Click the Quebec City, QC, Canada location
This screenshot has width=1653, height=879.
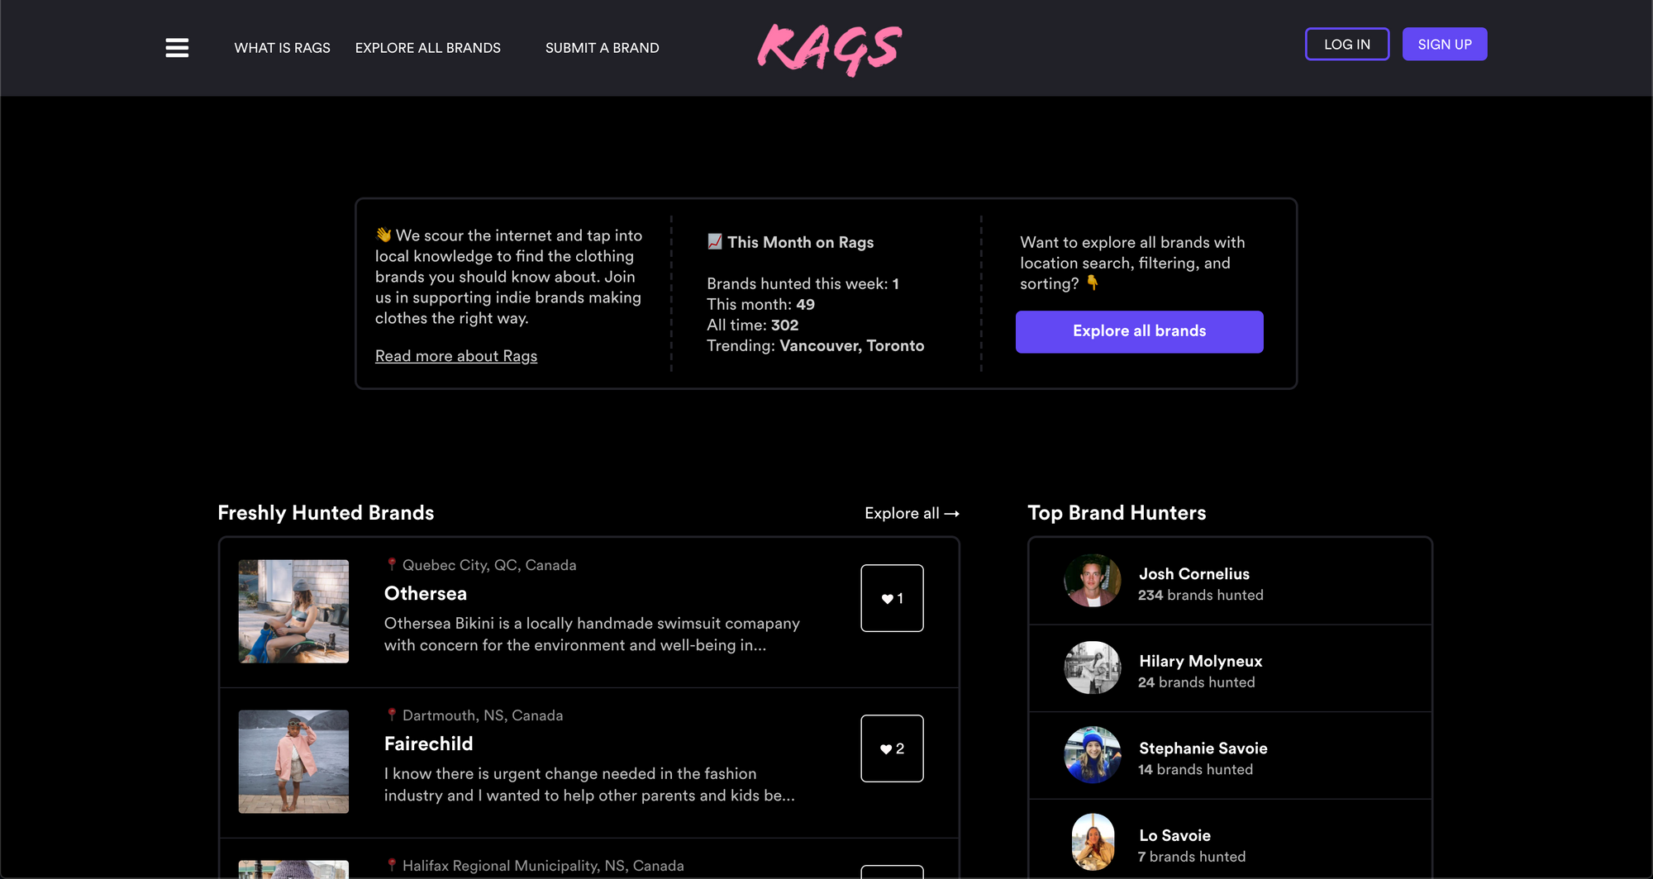[481, 565]
